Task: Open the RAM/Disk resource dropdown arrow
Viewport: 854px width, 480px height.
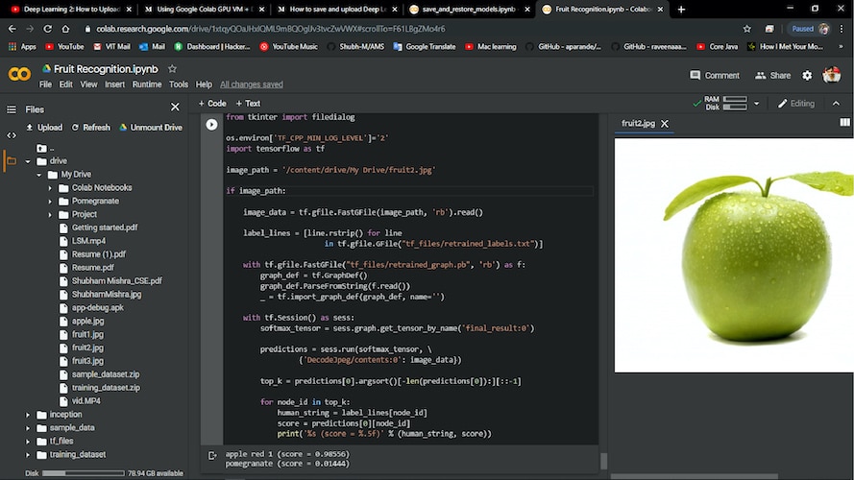Action: coord(757,104)
